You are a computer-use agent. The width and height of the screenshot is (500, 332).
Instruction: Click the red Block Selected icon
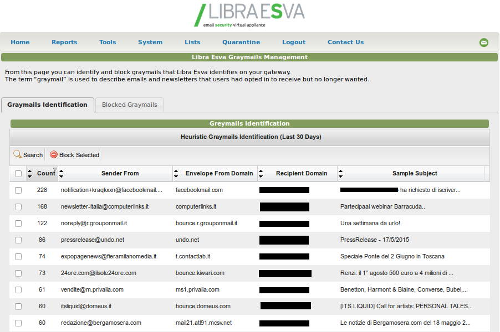click(54, 154)
